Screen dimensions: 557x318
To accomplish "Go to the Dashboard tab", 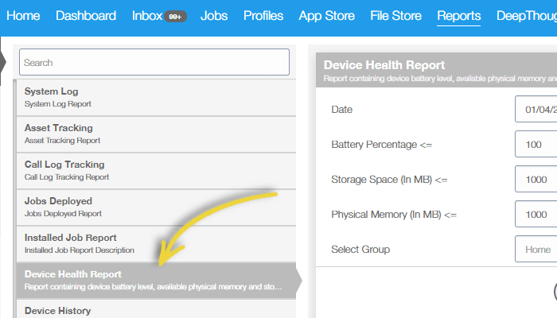I will point(86,16).
